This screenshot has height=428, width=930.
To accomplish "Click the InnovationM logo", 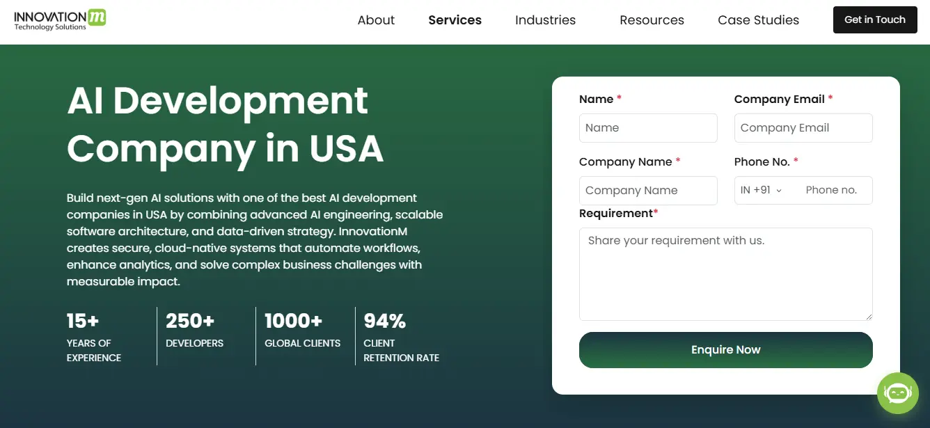I will click(x=61, y=20).
